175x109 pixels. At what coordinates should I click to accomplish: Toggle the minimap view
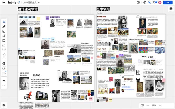[142, 105]
